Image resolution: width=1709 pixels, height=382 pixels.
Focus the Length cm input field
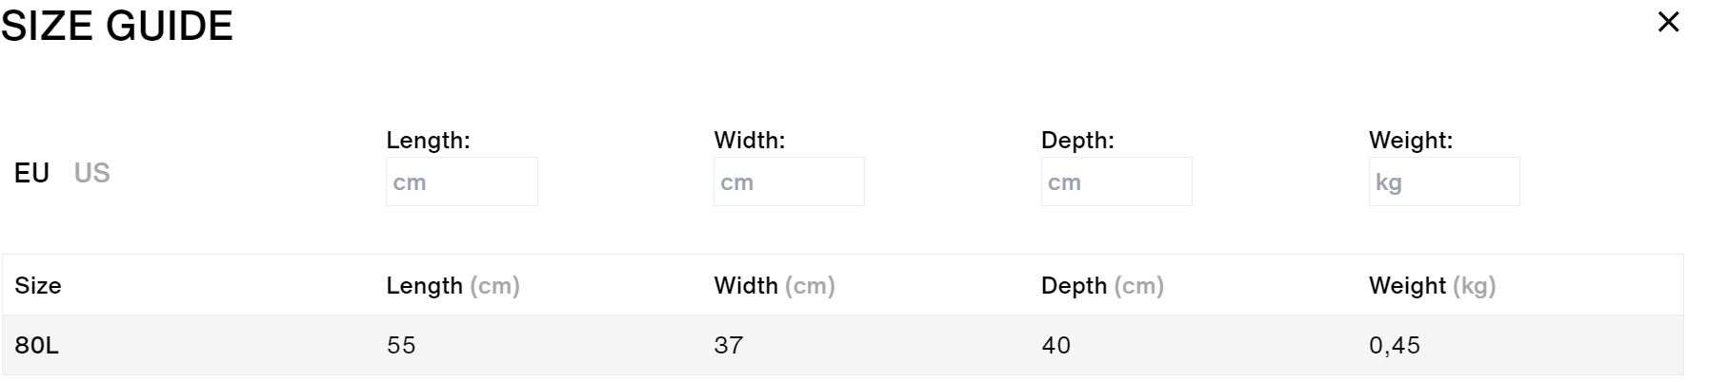462,181
